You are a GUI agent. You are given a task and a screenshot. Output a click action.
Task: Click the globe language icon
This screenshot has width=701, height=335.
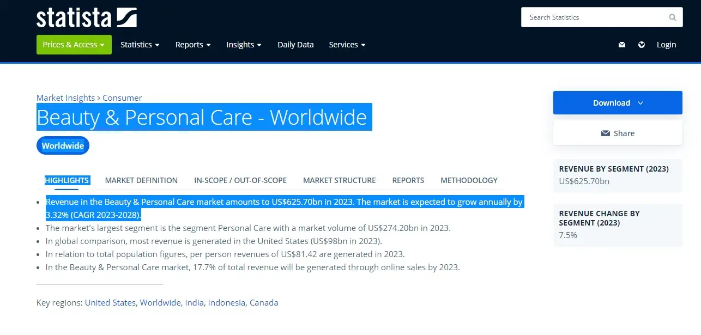point(642,45)
